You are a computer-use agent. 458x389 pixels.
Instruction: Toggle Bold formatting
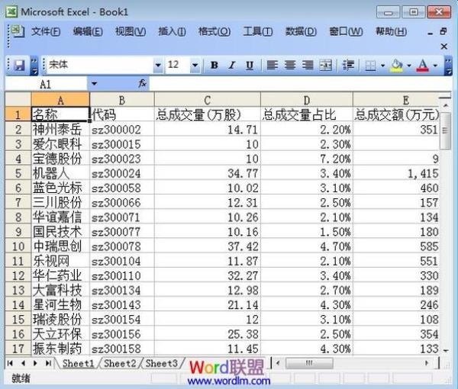(x=214, y=65)
